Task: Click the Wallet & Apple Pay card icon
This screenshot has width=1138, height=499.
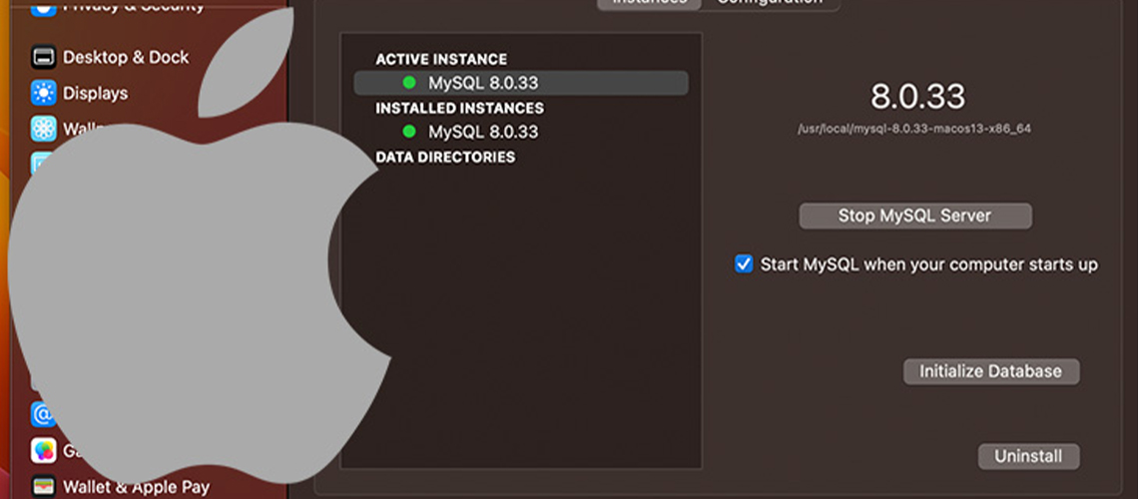Action: [x=44, y=486]
